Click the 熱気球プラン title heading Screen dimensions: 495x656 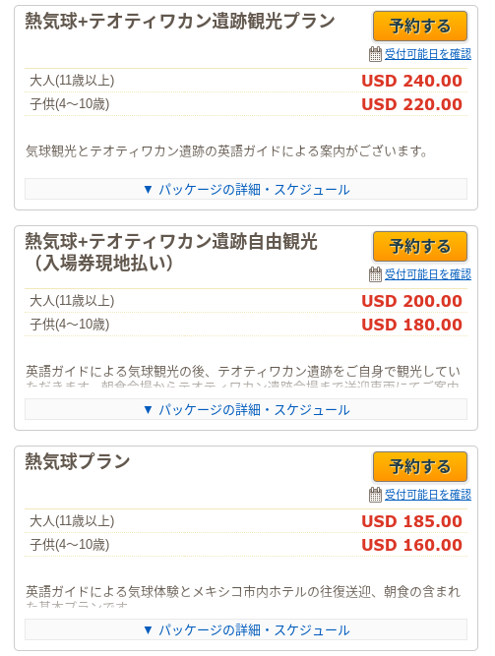[78, 461]
